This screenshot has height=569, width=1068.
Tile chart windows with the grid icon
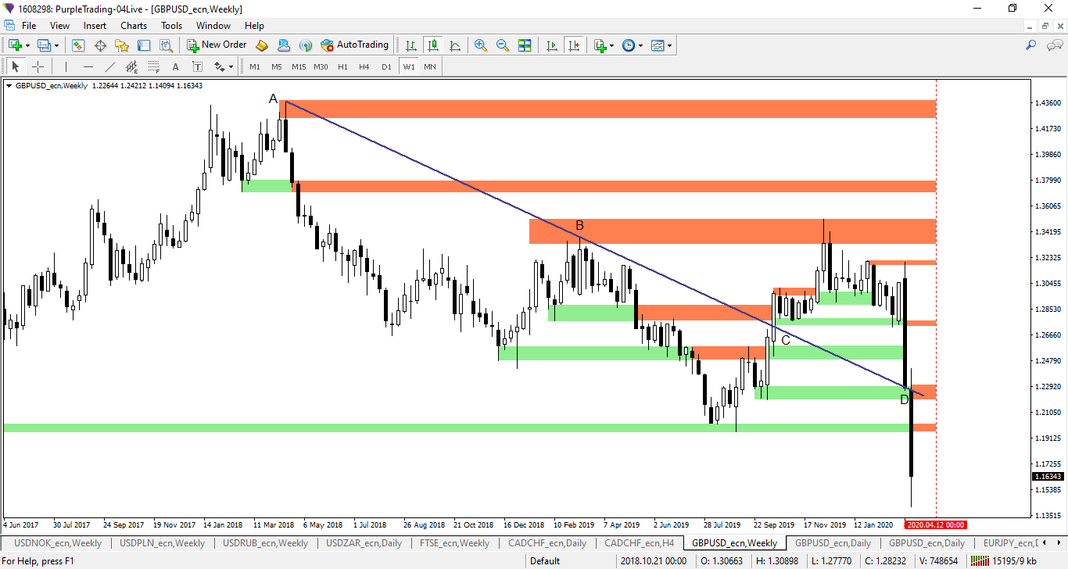(525, 45)
